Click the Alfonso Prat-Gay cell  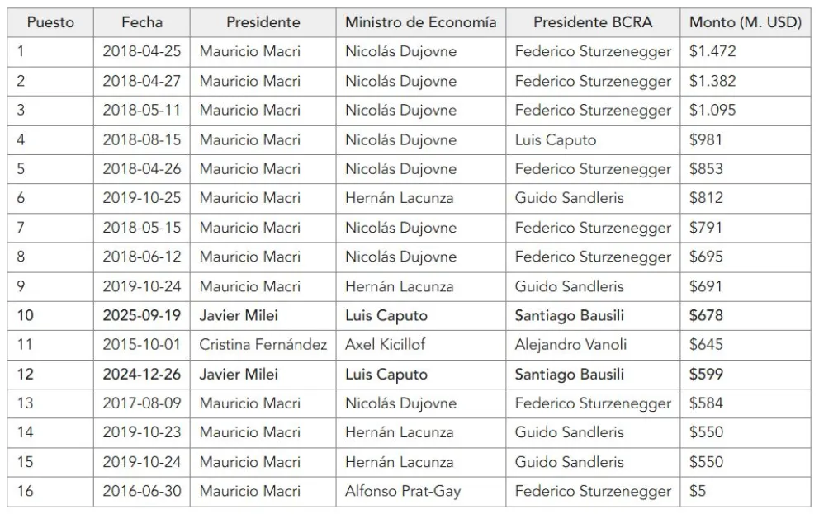(403, 492)
